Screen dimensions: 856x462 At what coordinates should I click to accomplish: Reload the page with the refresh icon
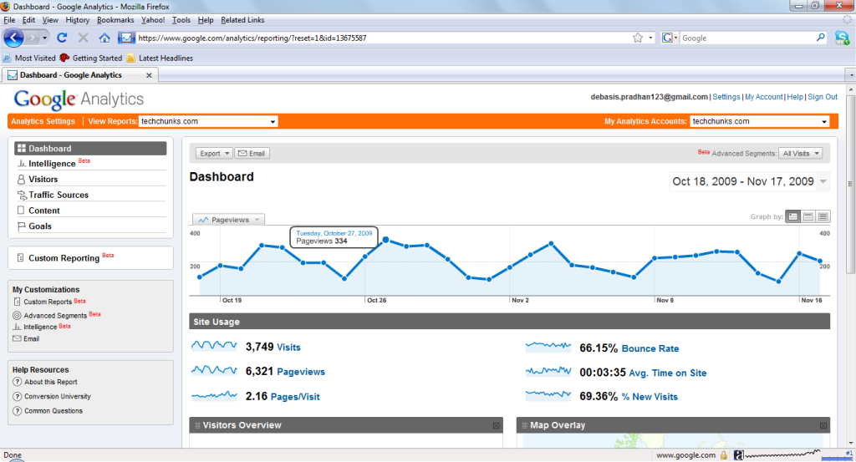(62, 38)
